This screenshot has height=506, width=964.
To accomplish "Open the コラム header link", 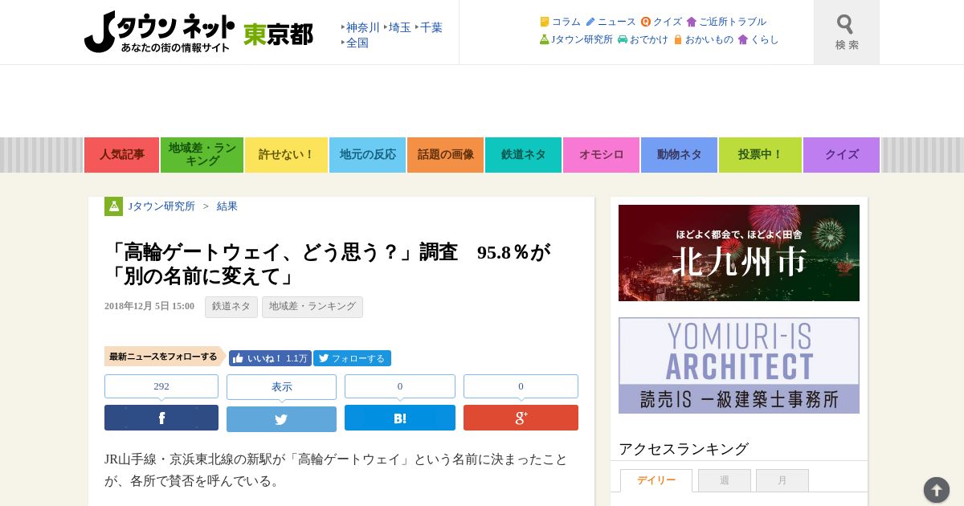I will click(x=560, y=22).
